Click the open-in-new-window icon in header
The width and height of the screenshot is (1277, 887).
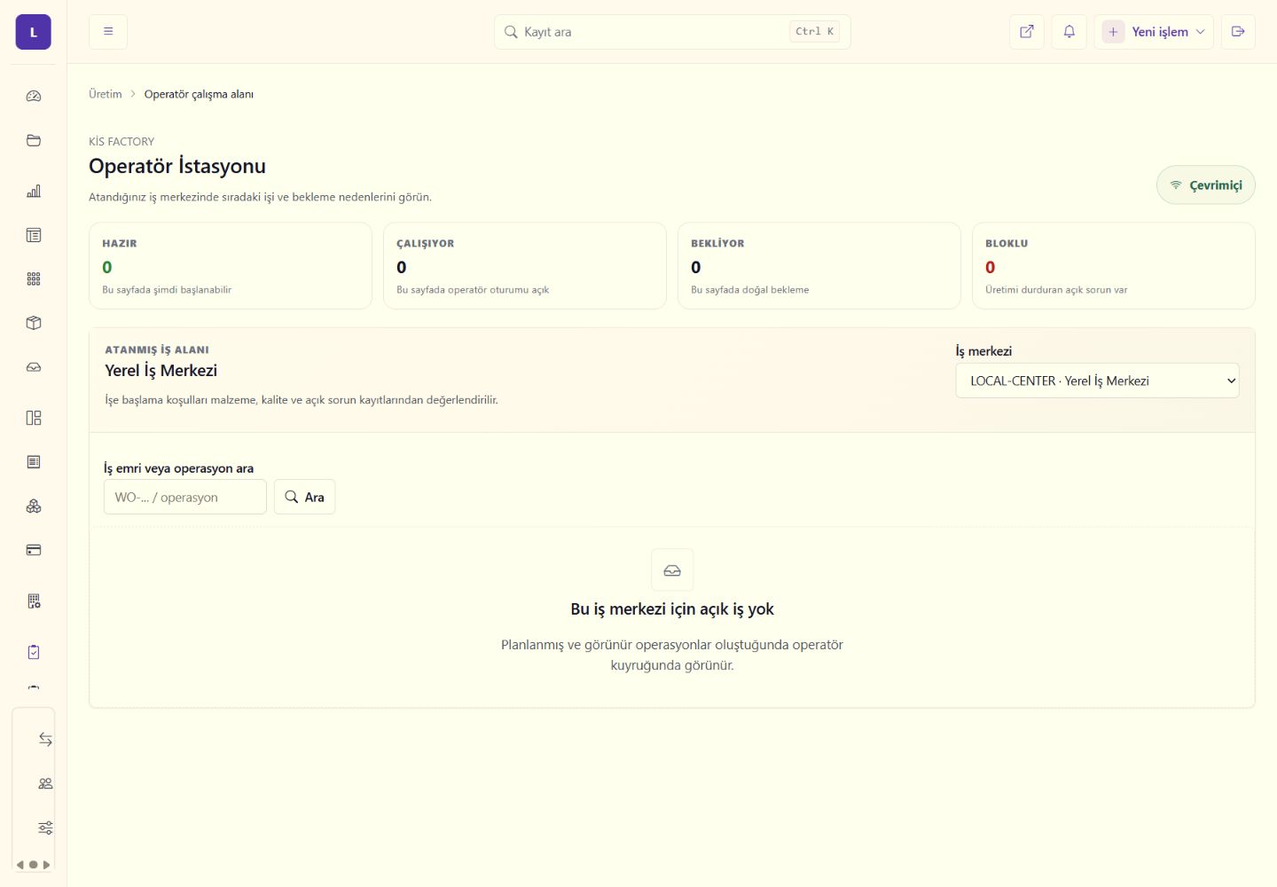pyautogui.click(x=1027, y=32)
